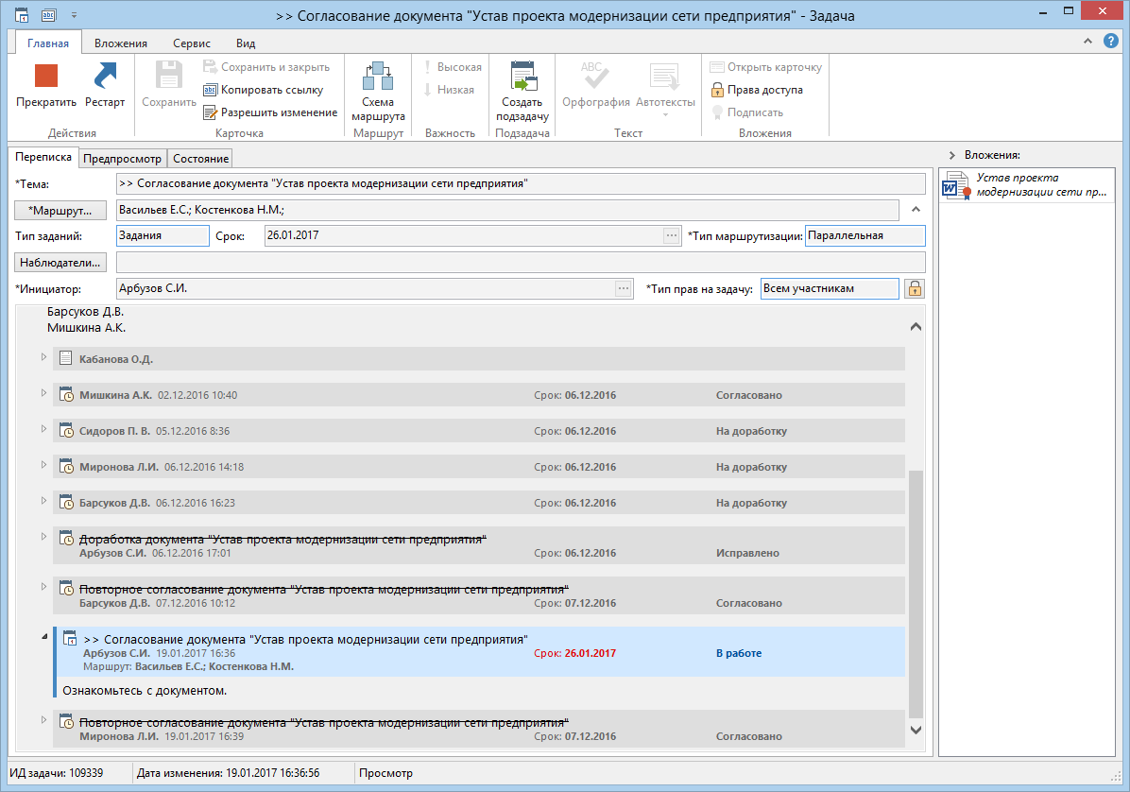This screenshot has height=792, width=1130.
Task: Click Сохранить и закрыть in ribbon
Action: [266, 67]
